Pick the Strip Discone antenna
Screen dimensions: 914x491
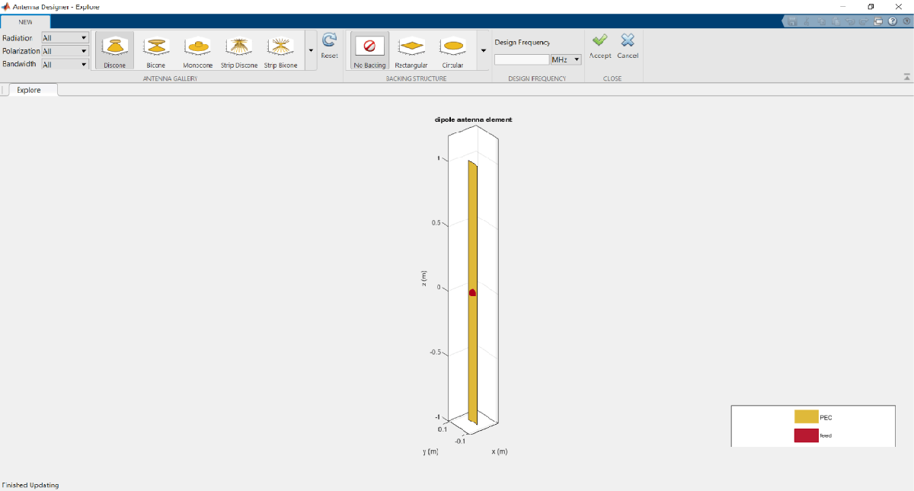[239, 51]
